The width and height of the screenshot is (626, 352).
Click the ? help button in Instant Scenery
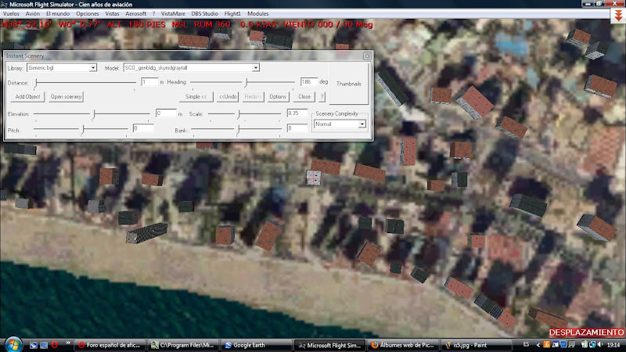click(322, 96)
